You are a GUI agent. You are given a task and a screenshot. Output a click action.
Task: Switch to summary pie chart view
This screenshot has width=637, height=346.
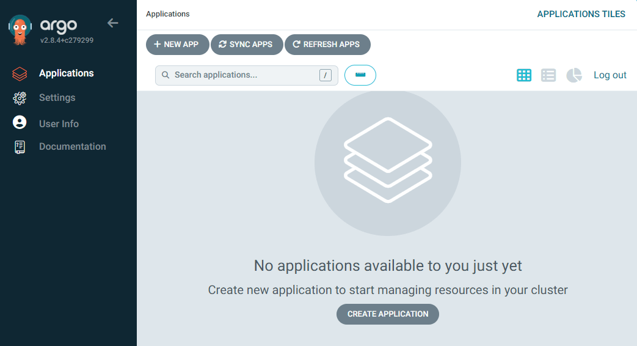(573, 75)
